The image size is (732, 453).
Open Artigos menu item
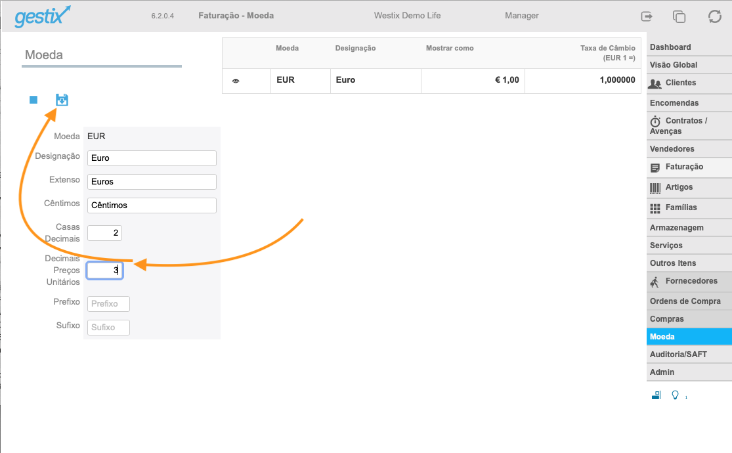click(x=689, y=188)
